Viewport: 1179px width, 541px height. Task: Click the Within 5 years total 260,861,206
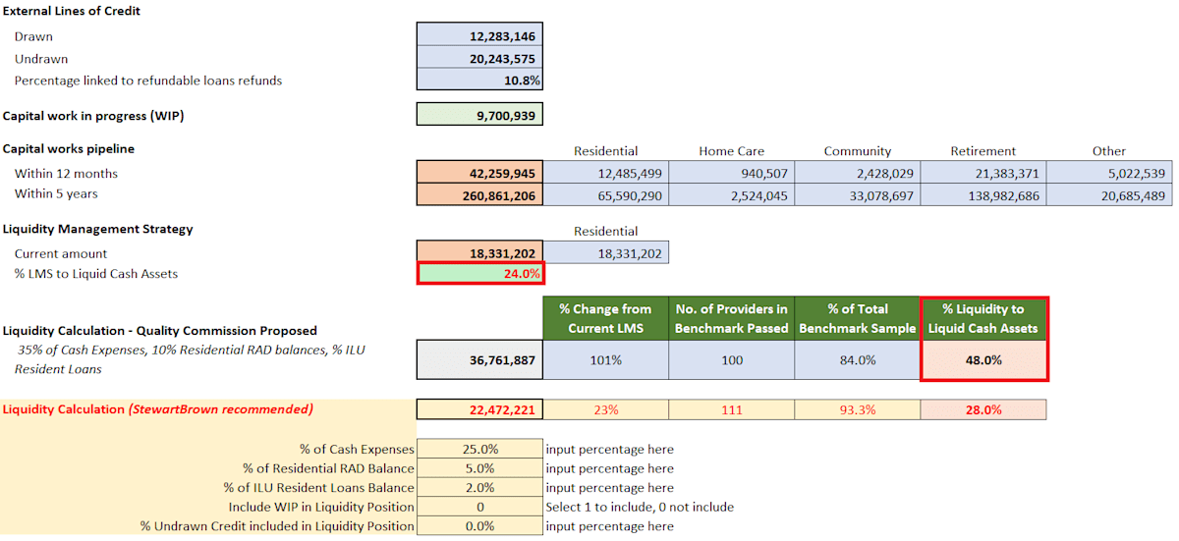(479, 193)
